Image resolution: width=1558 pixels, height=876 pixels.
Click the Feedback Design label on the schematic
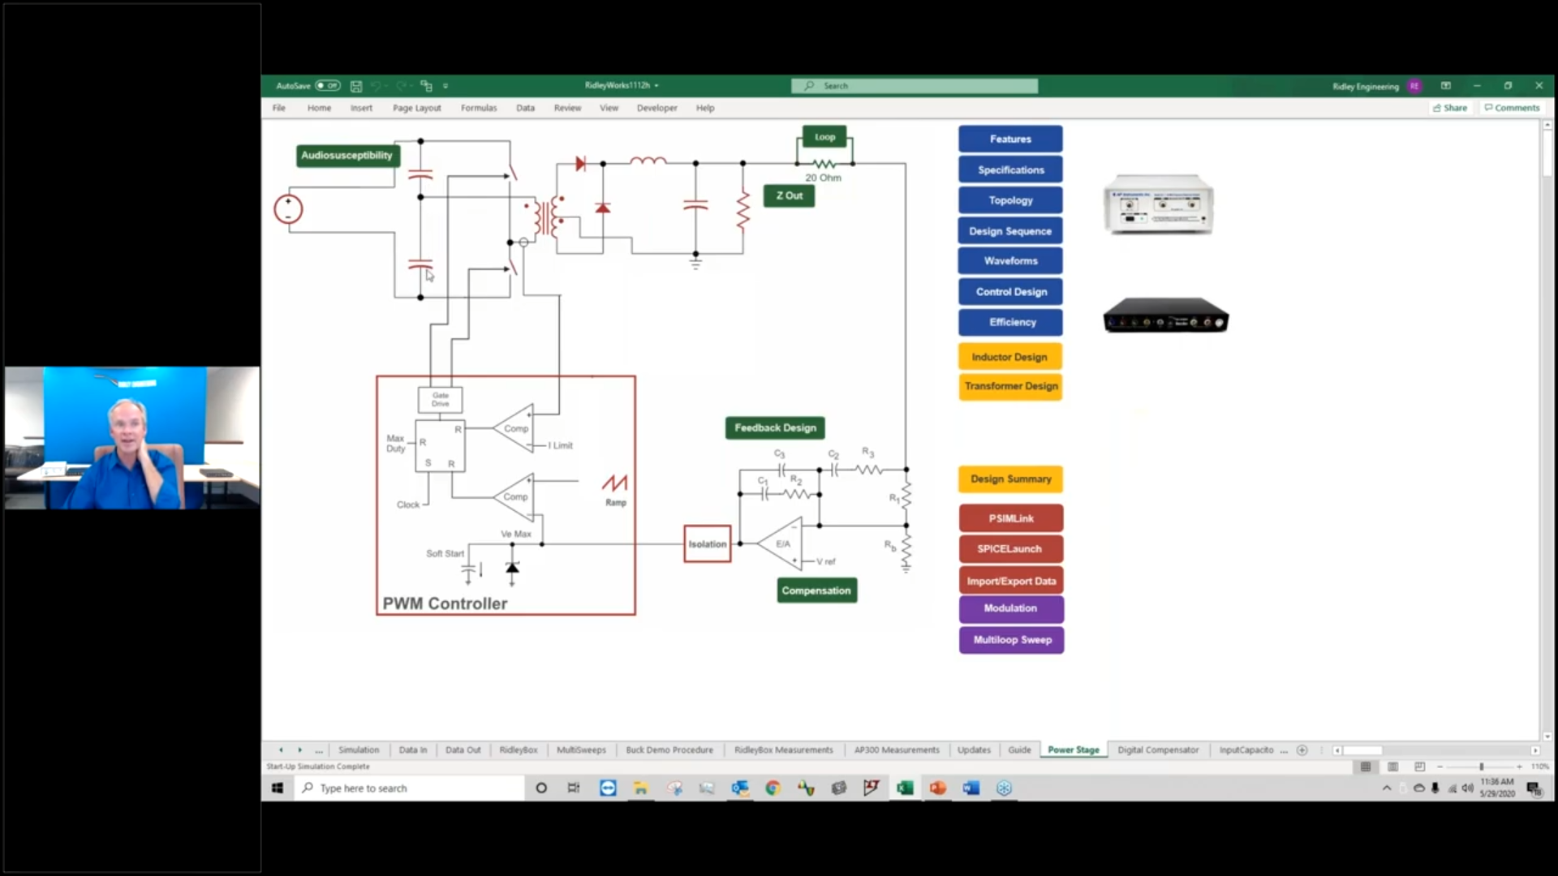tap(774, 427)
